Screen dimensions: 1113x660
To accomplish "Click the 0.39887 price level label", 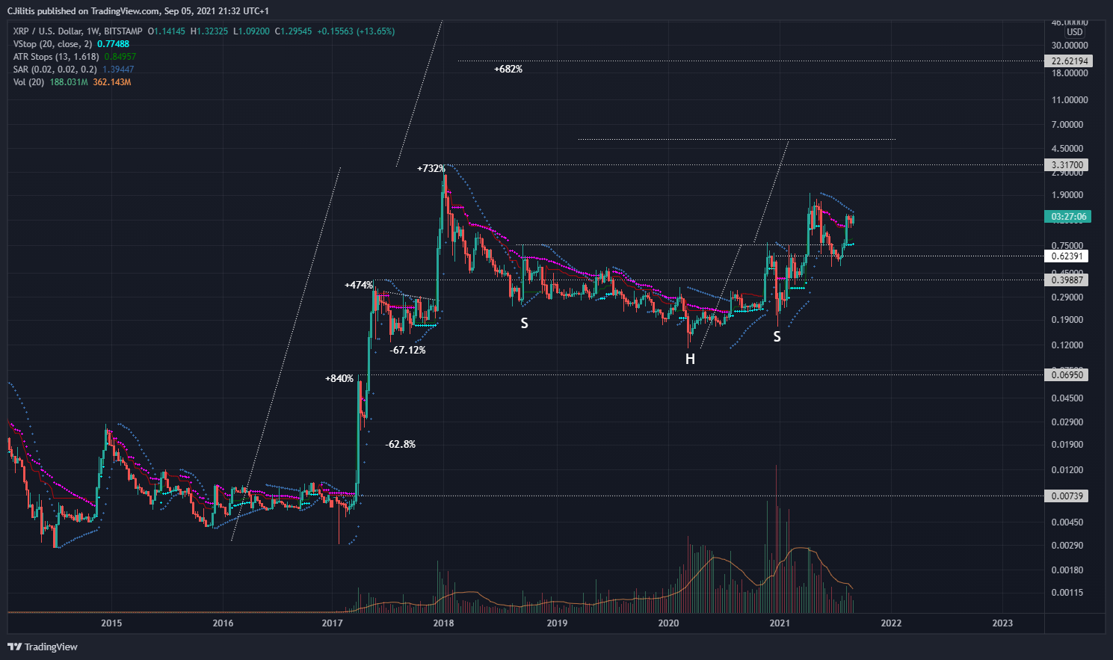I will pos(1067,280).
